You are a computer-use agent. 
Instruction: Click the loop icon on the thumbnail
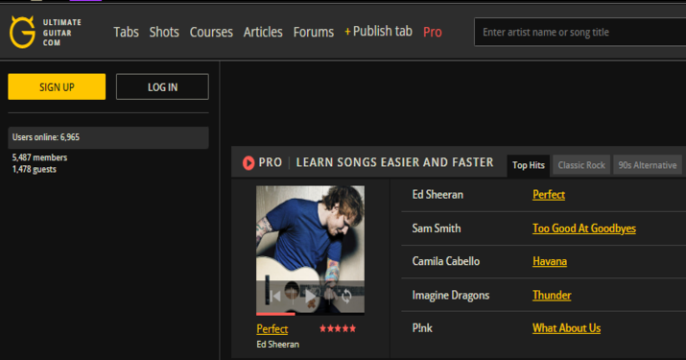tap(346, 296)
